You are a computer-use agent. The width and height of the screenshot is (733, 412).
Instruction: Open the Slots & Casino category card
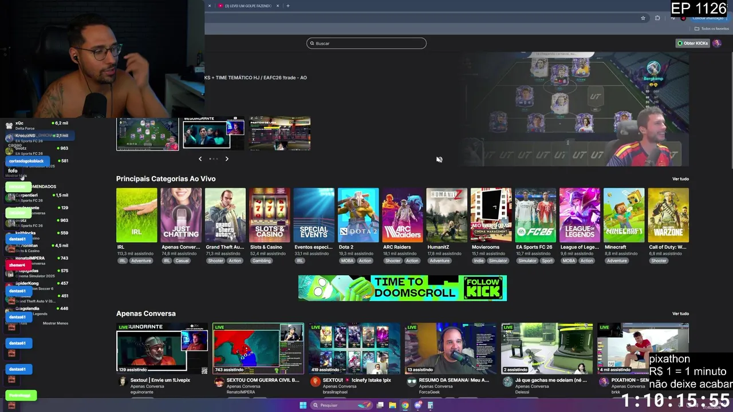(270, 215)
